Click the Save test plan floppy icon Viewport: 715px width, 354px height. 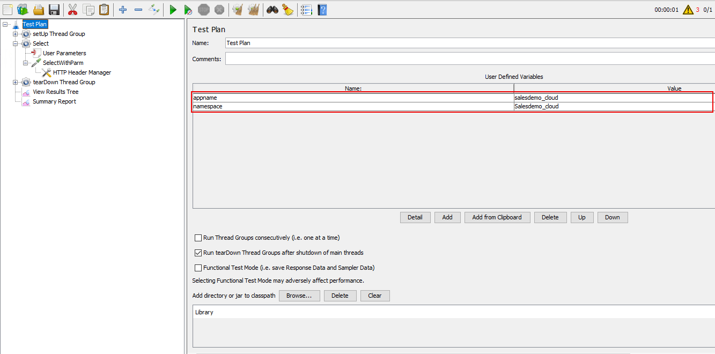[54, 10]
